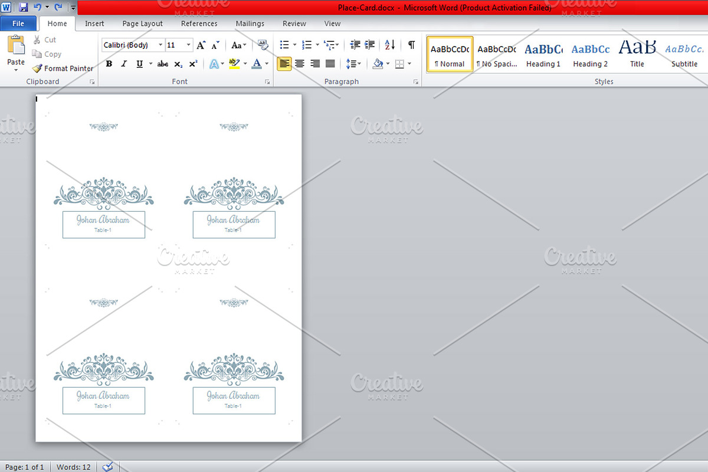This screenshot has height=472, width=708.
Task: Click the Words: 12 count in status bar
Action: click(74, 467)
